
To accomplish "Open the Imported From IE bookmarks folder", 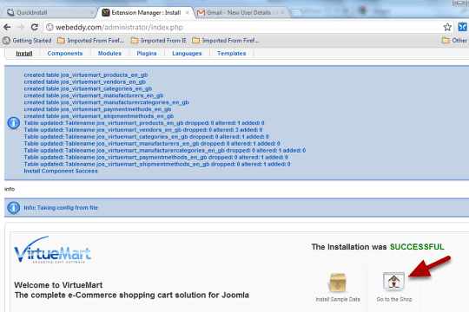I will [x=159, y=41].
